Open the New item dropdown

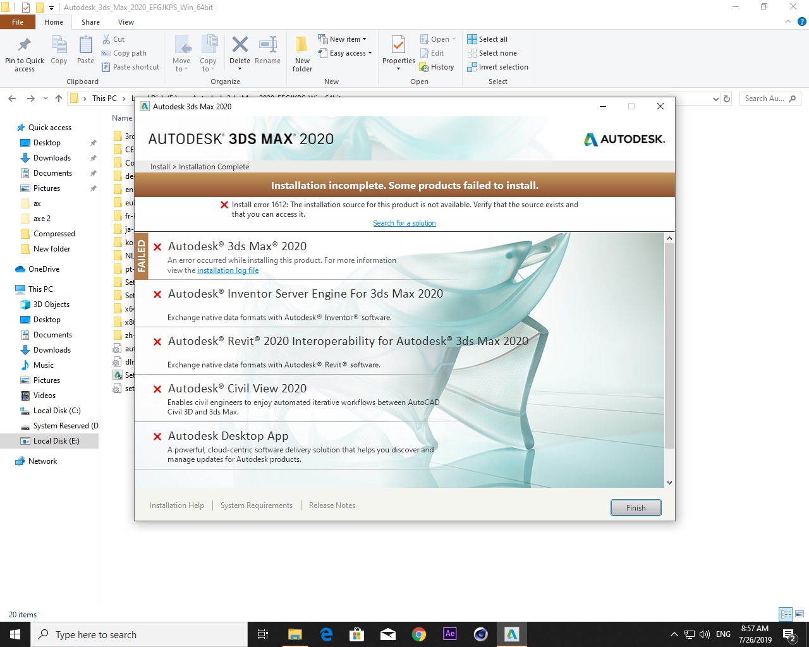click(342, 39)
